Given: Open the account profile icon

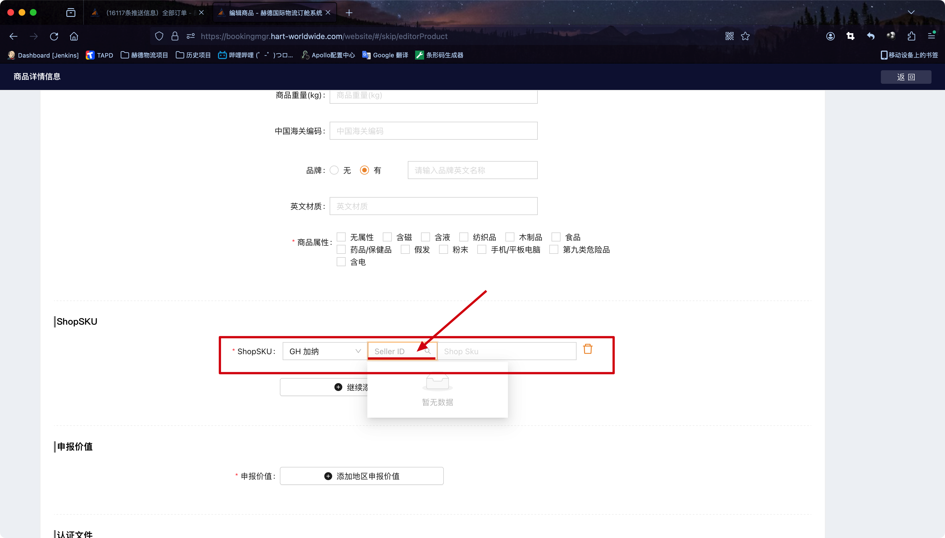Looking at the screenshot, I should tap(830, 36).
